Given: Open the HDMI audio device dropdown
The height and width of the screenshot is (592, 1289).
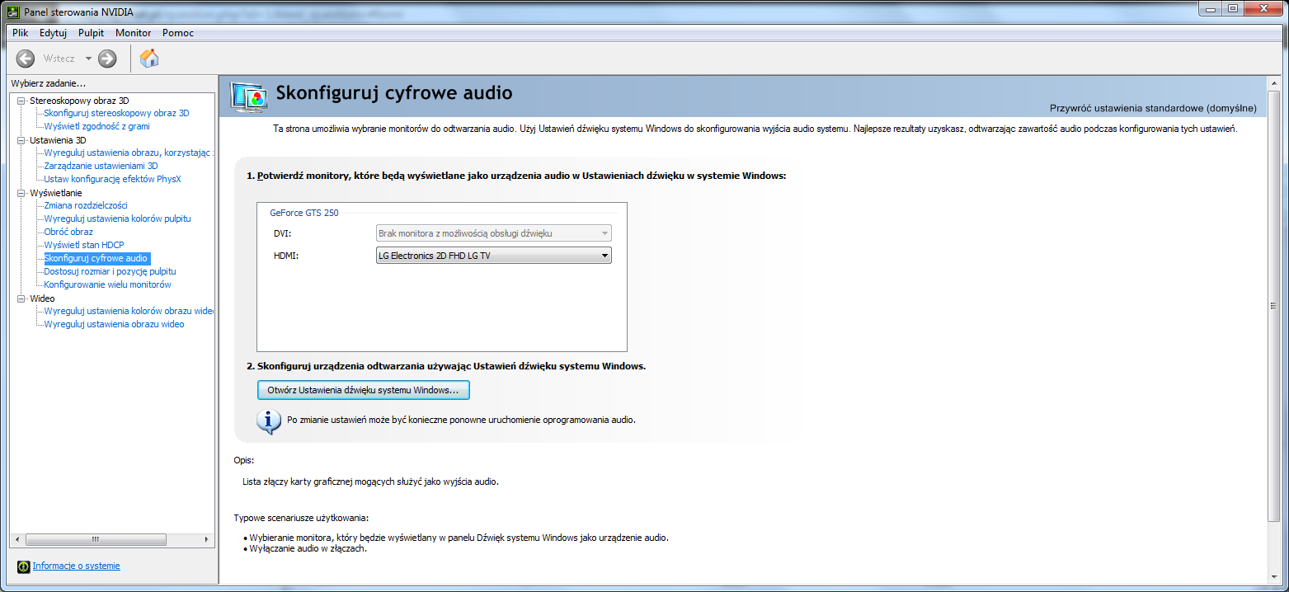Looking at the screenshot, I should pos(493,256).
